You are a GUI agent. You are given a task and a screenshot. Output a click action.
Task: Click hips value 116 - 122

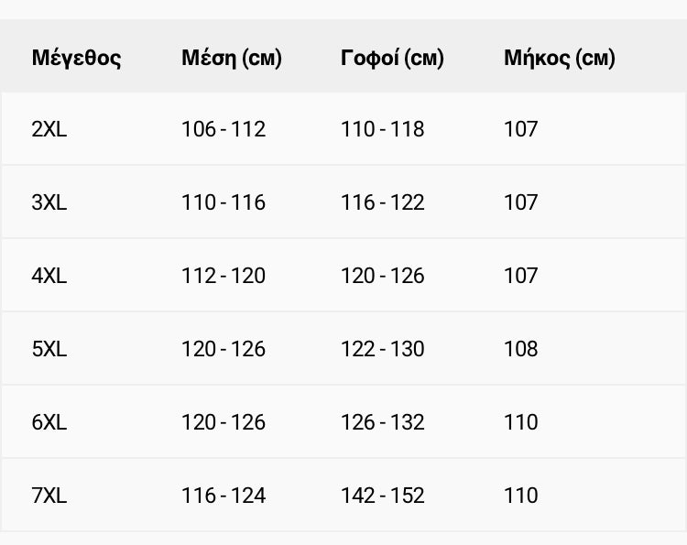383,202
